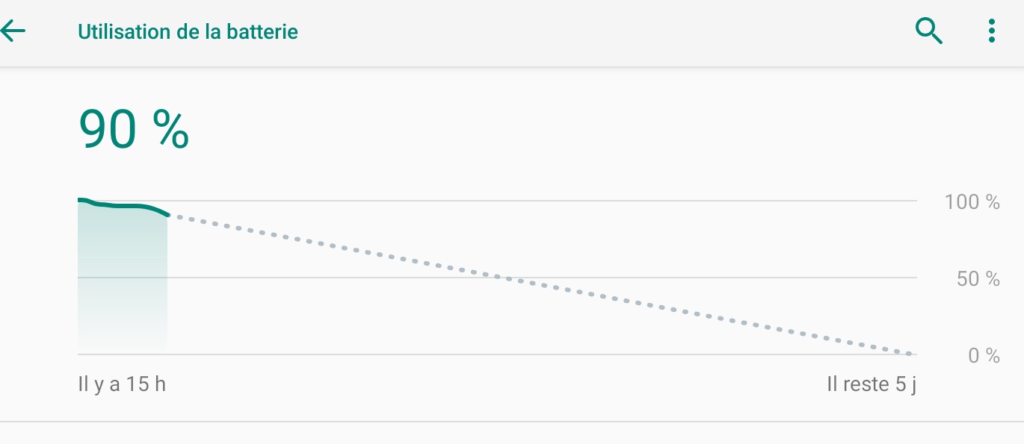Click where the solid curve meets dotted line

(168, 215)
